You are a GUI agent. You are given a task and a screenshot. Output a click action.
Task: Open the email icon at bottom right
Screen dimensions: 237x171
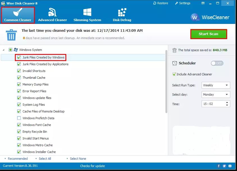pyautogui.click(x=230, y=166)
